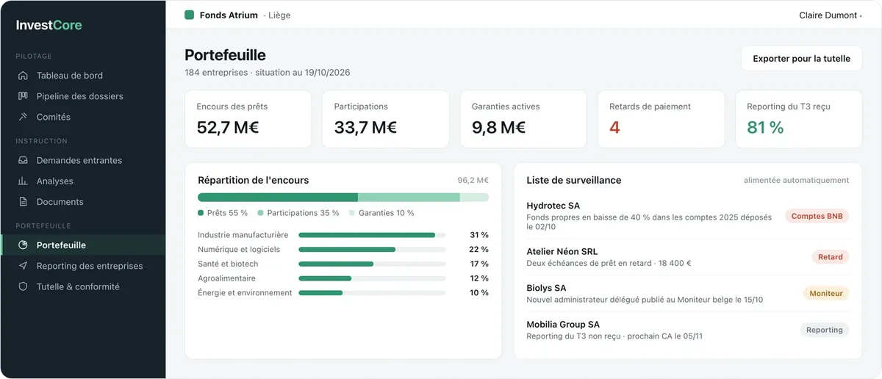This screenshot has height=379, width=882.
Task: Open Mobilia Group SA watchlist entry
Action: [688, 330]
